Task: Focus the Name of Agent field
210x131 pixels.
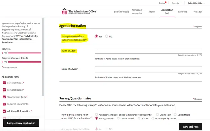Action: pyautogui.click(x=148, y=51)
